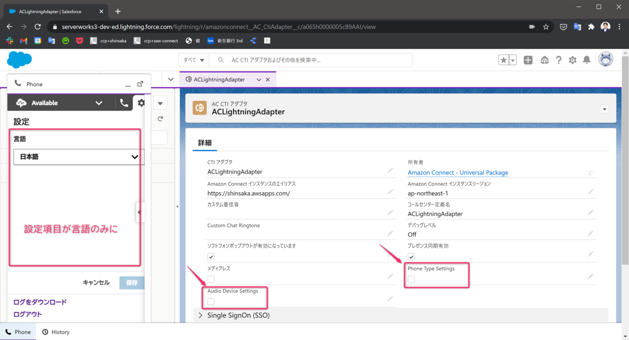Toggle the メディアレス checkbox
The width and height of the screenshot is (629, 340).
tap(211, 279)
